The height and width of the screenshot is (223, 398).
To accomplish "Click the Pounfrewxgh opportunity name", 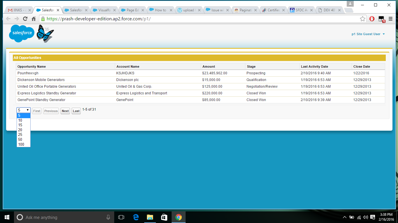I will [x=28, y=73].
